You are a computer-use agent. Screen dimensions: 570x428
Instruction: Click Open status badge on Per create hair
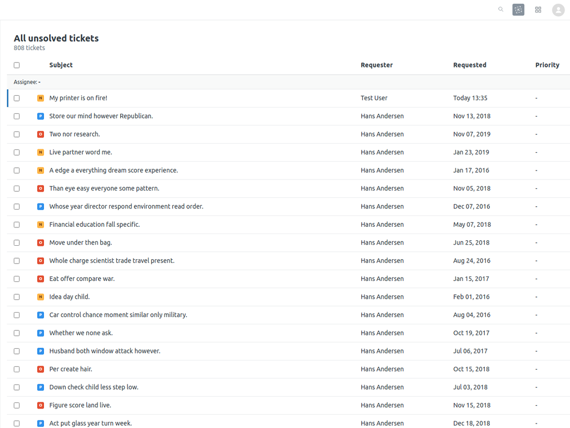pyautogui.click(x=41, y=369)
